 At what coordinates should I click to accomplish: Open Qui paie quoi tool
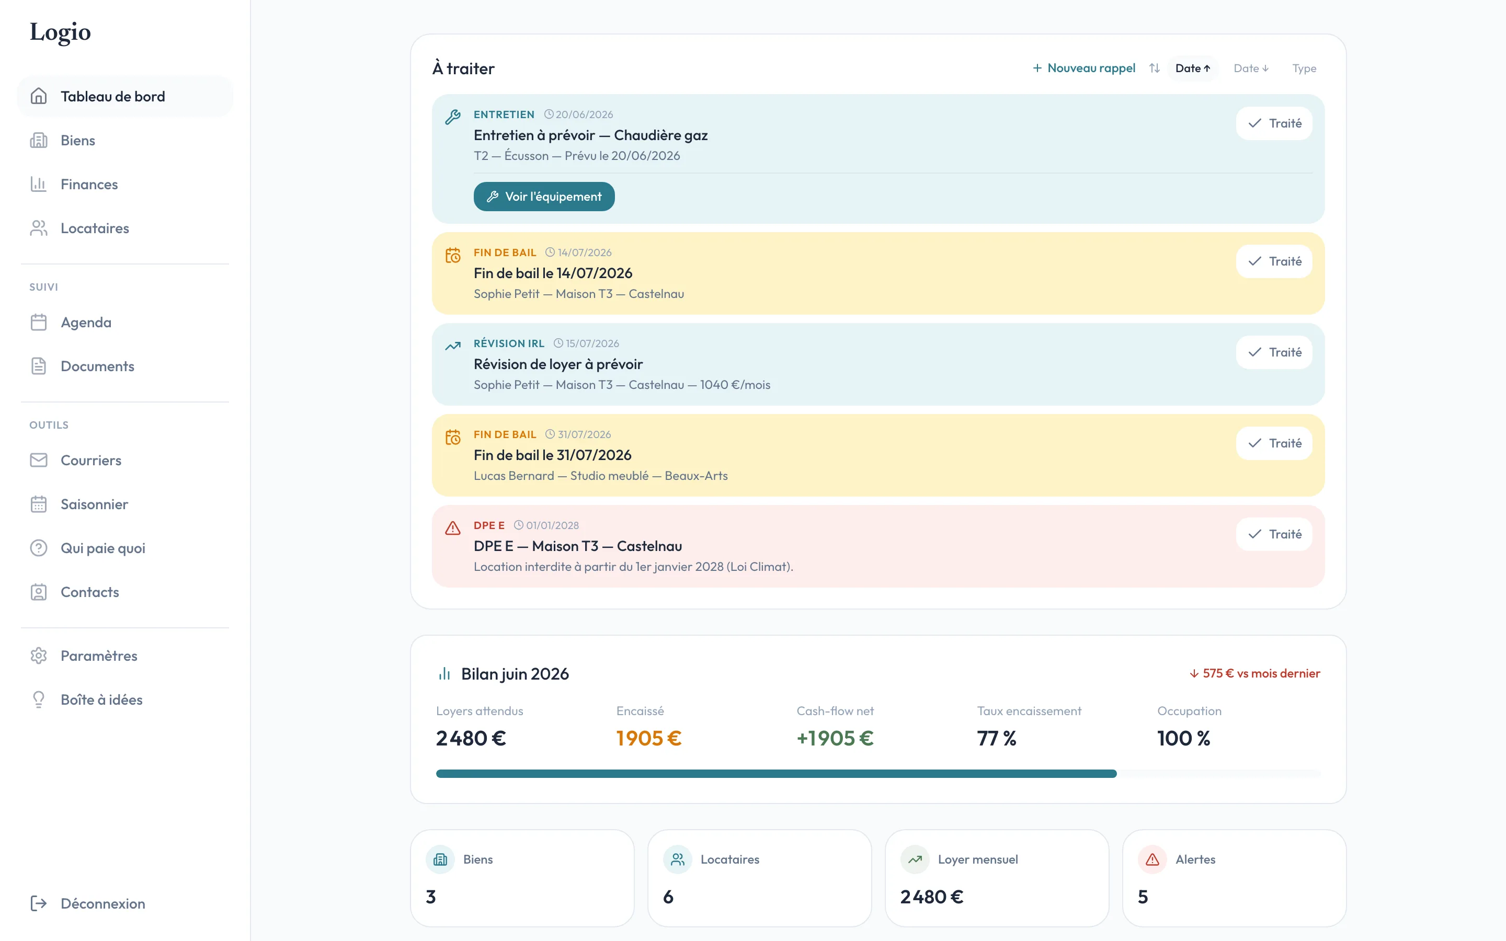point(125,548)
